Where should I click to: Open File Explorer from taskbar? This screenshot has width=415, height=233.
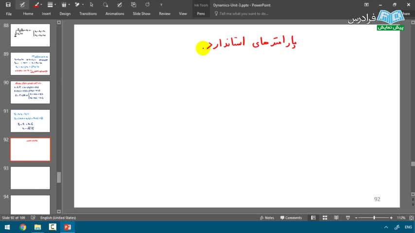coord(37,227)
